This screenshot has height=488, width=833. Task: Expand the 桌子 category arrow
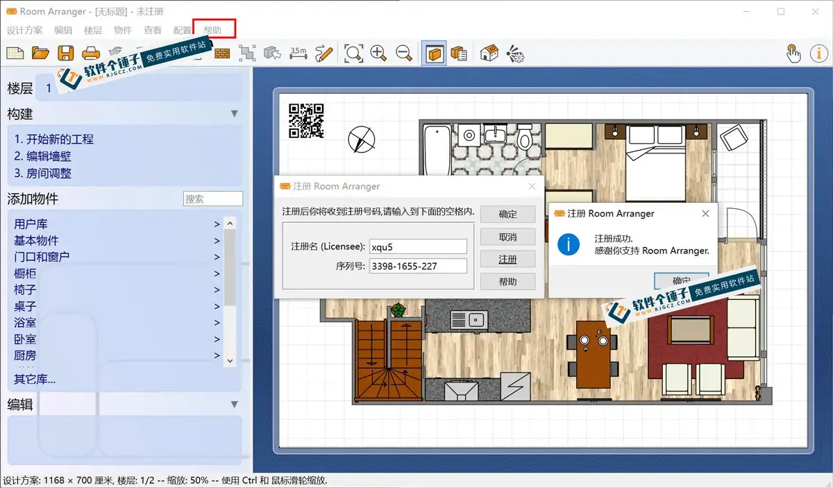point(217,306)
